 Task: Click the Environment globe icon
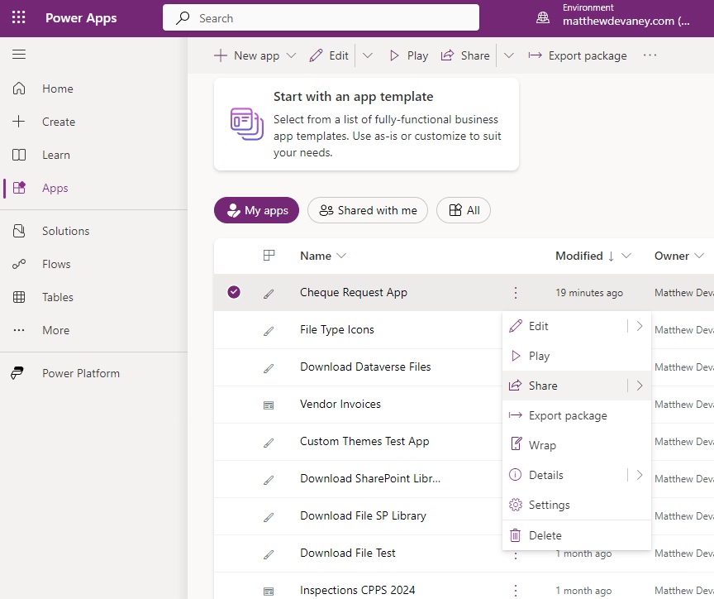tap(543, 17)
